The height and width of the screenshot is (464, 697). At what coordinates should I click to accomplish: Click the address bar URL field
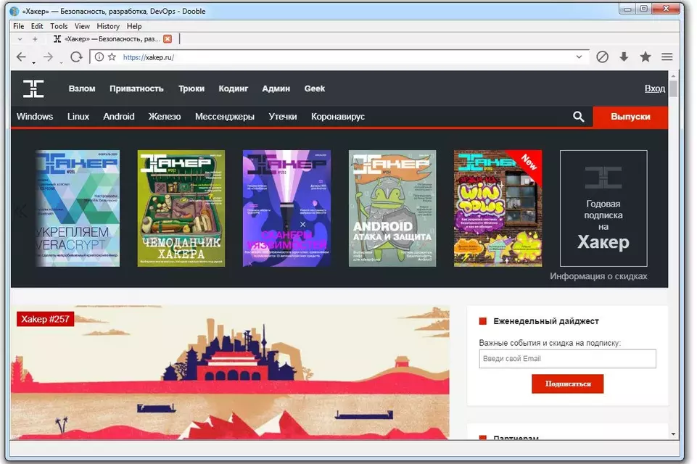coord(338,57)
